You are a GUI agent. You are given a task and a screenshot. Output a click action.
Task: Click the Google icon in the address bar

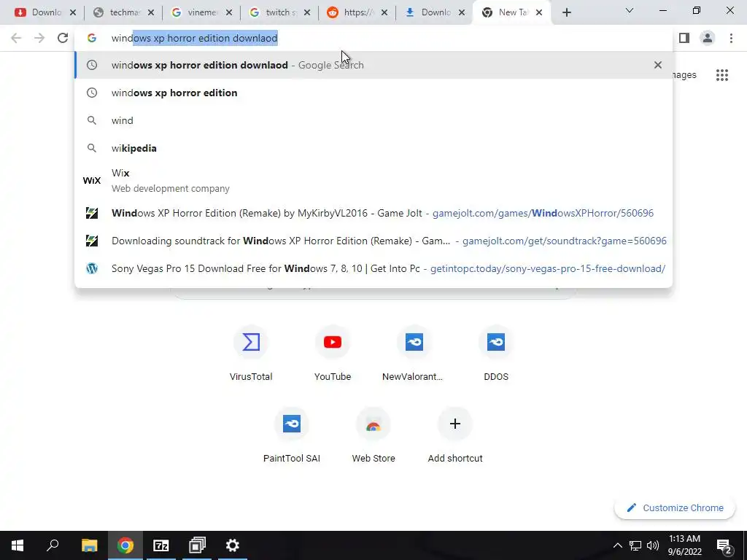(x=92, y=38)
